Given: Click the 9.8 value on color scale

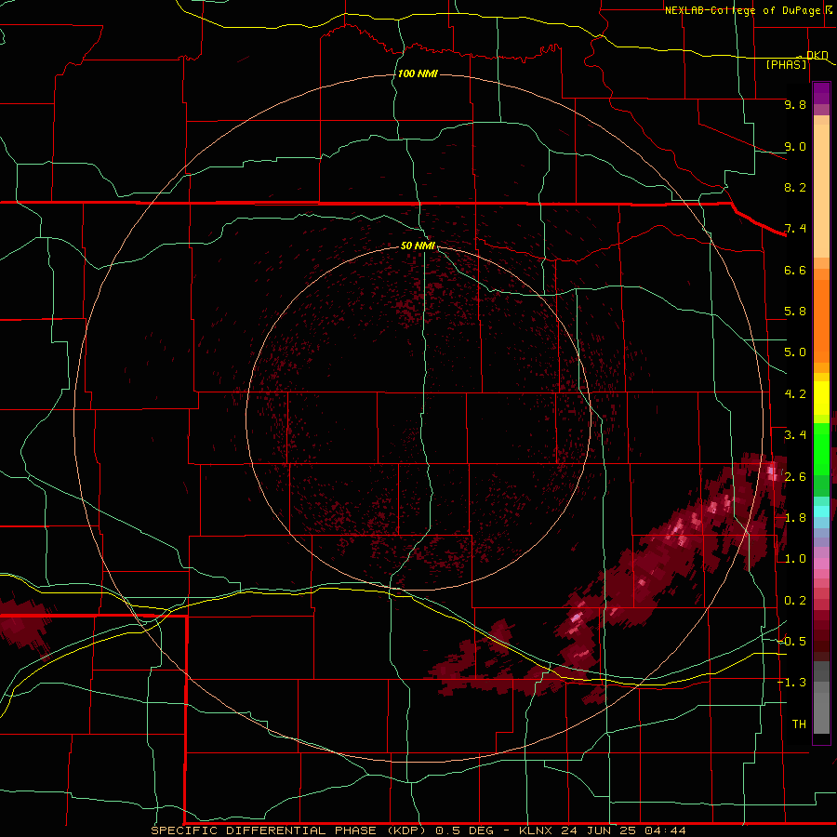Looking at the screenshot, I should pos(795,104).
